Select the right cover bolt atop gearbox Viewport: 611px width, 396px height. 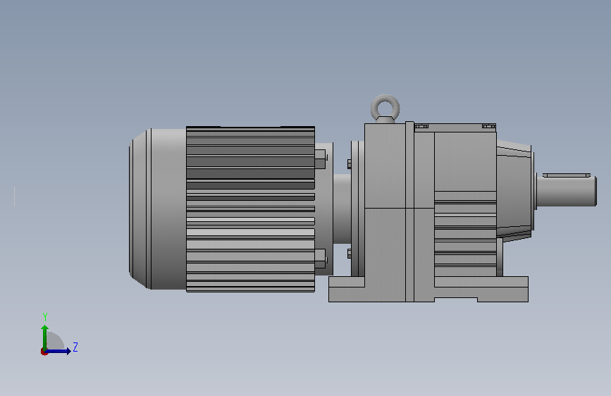pyautogui.click(x=489, y=126)
